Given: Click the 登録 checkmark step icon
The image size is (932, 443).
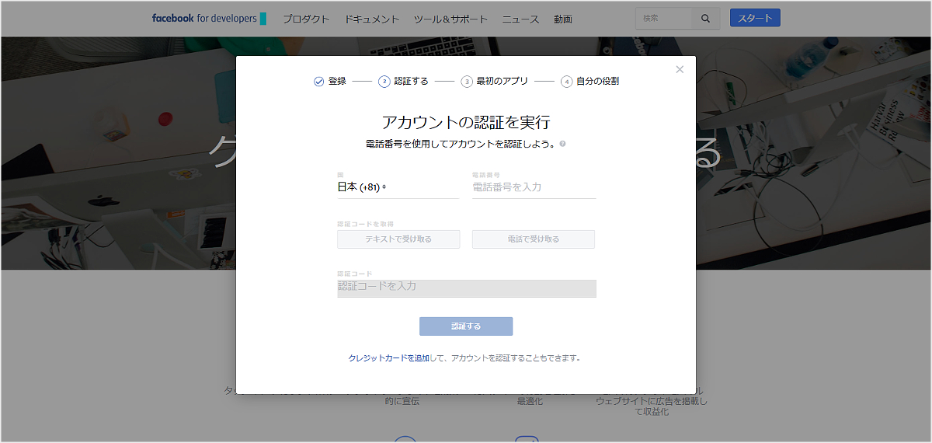Looking at the screenshot, I should (x=318, y=82).
